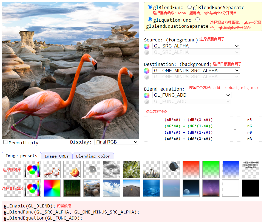Open the GL_ONE_MINUS_SRC_ALPHA destination dropdown
Viewport: 264px width, 222px height.
click(196, 70)
